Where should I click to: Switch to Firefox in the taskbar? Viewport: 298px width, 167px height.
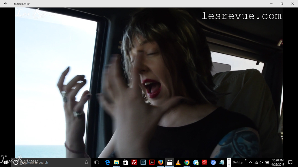[161, 162]
